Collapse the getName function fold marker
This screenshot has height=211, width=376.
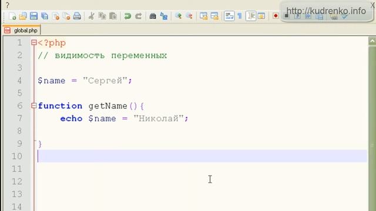[34, 105]
